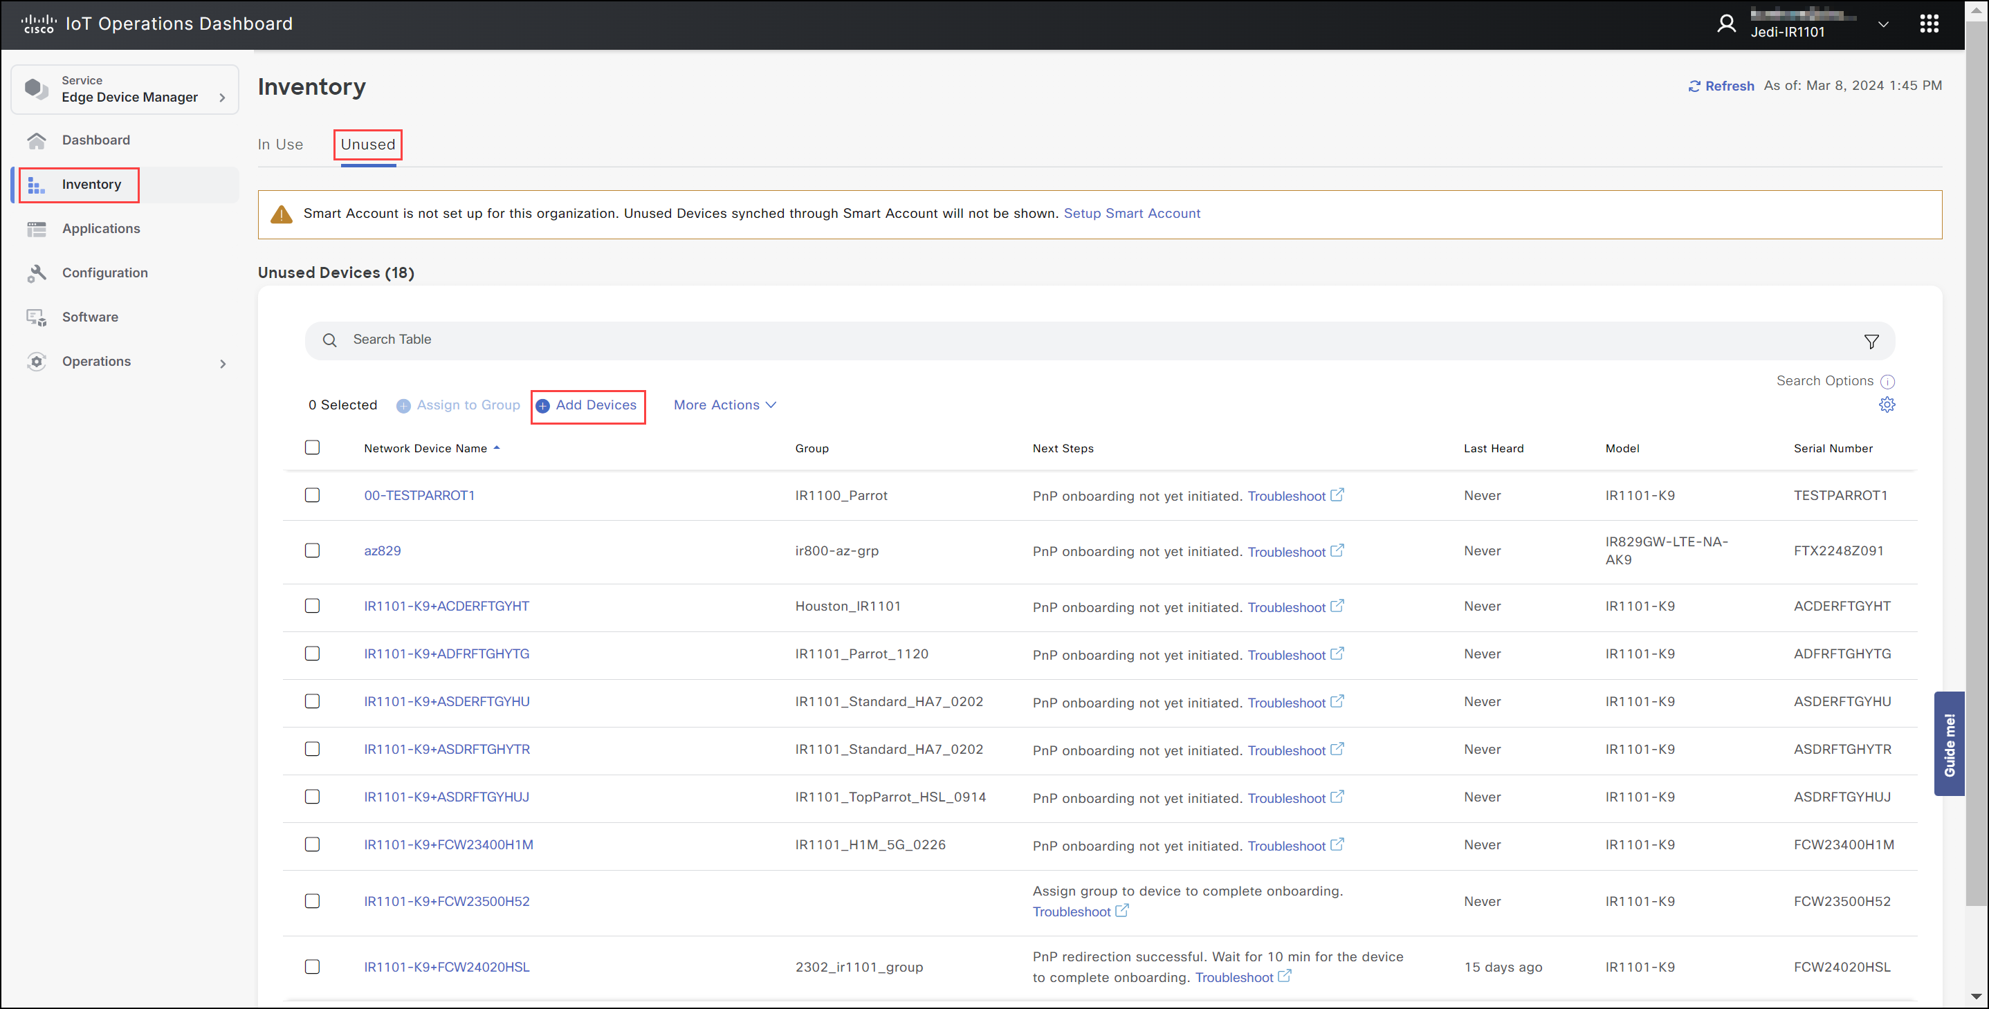
Task: Sort by the Last Heard column header
Action: 1493,449
